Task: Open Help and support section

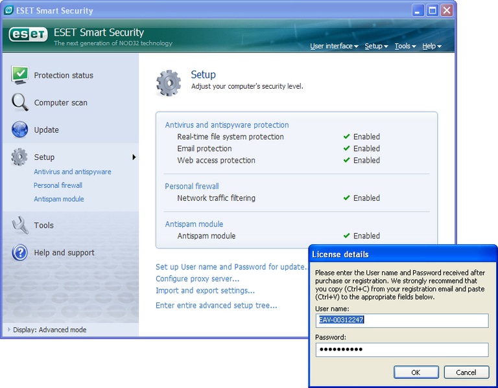Action: [64, 253]
